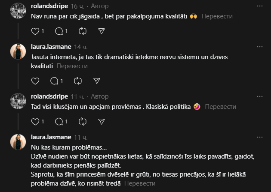This screenshot has height=192, width=271.
Task: Like the first rolandsdripe comment about kvalitāti
Action: pos(36,31)
